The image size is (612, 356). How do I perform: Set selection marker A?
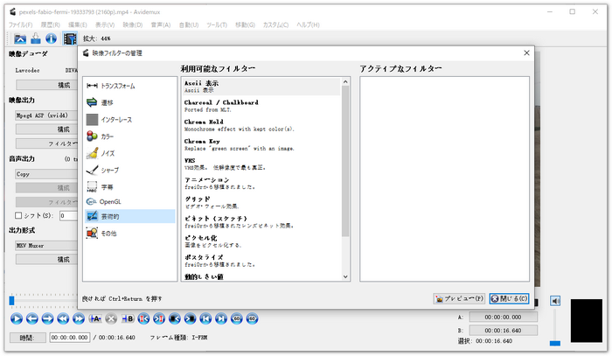click(97, 318)
